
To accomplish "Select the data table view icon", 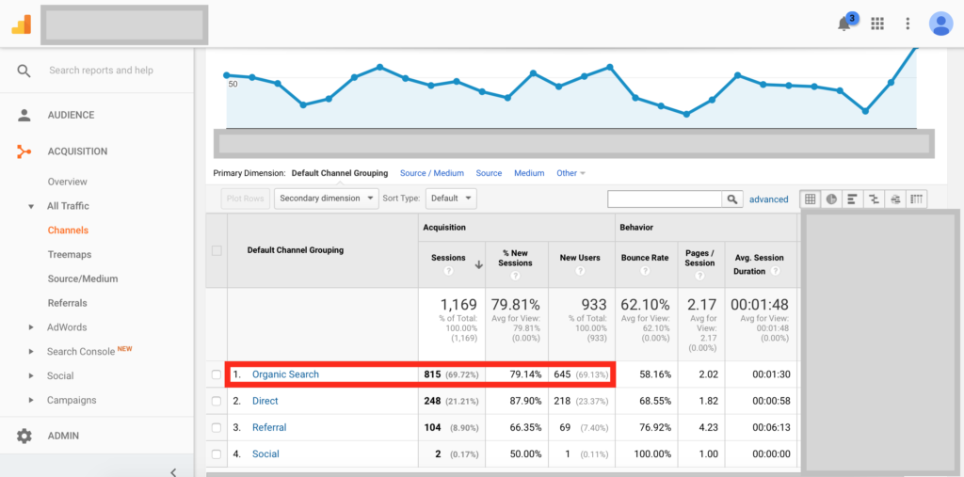I will click(x=810, y=199).
